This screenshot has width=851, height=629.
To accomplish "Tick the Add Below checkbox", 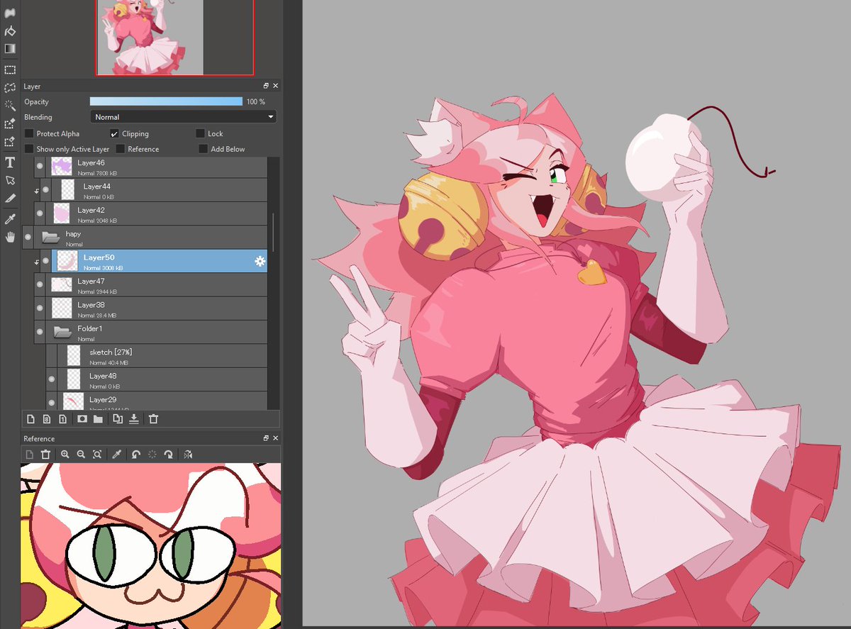I will pyautogui.click(x=204, y=149).
